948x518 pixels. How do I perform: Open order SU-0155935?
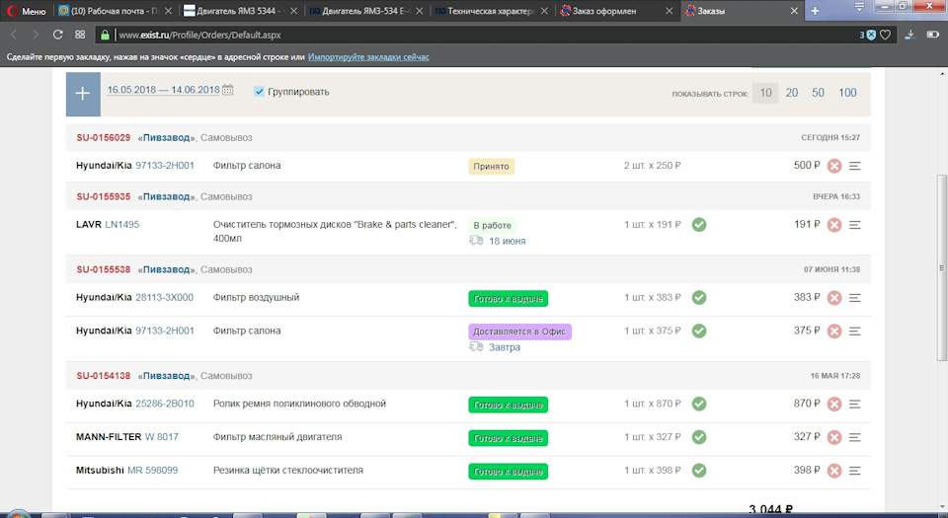(104, 196)
